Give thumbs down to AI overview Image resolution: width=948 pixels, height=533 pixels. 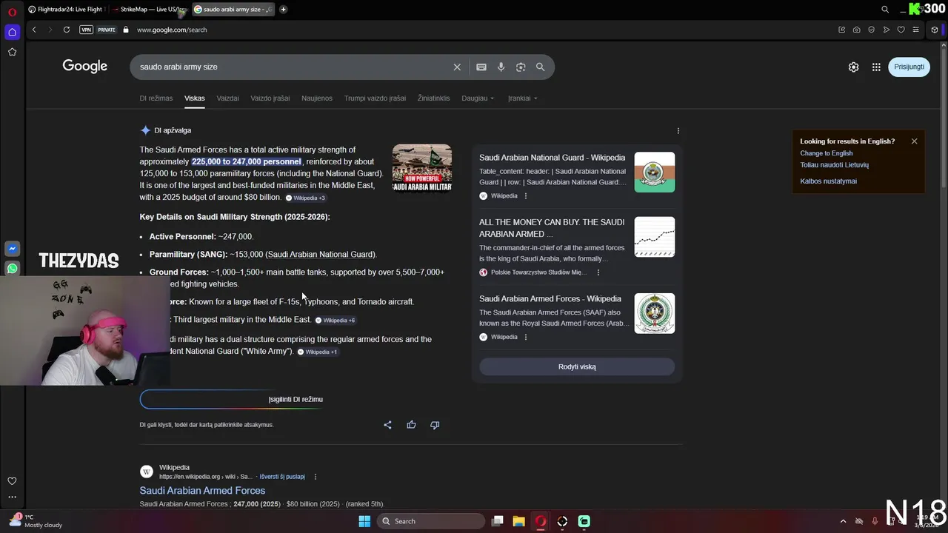[x=435, y=425]
